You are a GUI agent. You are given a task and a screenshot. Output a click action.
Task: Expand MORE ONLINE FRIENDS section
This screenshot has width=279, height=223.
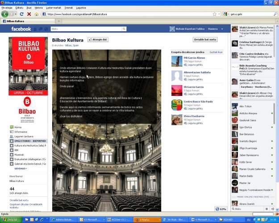point(253,197)
